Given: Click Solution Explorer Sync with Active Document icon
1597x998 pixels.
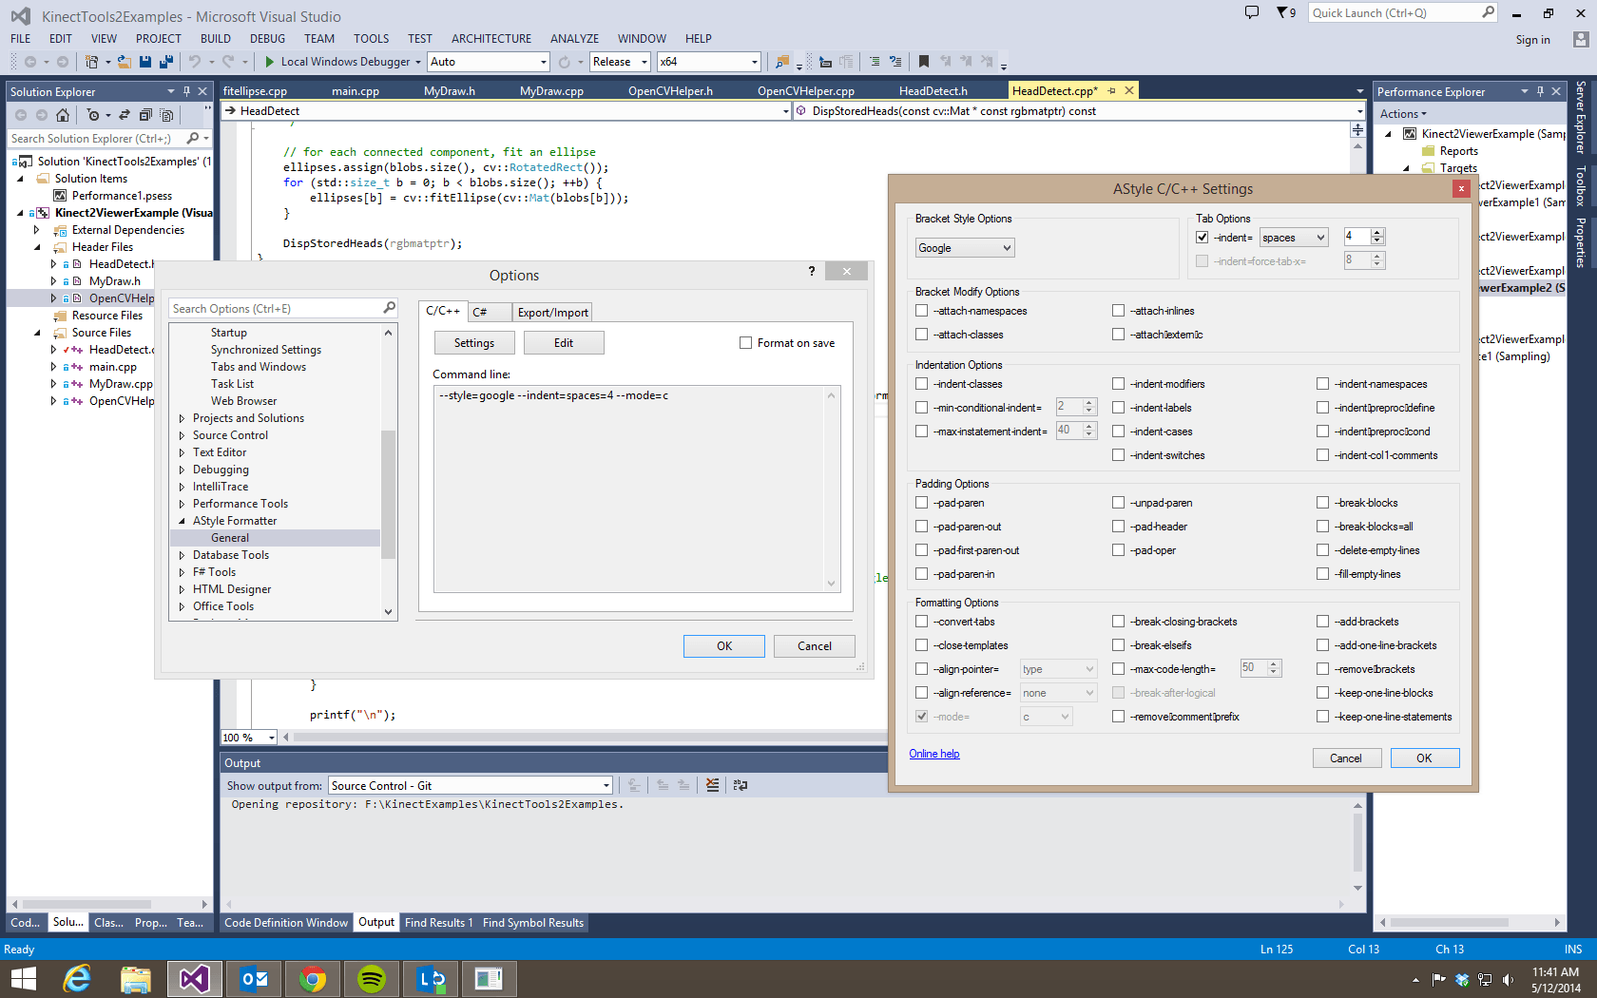Looking at the screenshot, I should (125, 115).
